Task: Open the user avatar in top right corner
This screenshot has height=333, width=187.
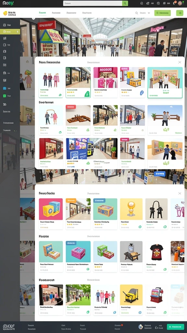Action: pos(180,3)
